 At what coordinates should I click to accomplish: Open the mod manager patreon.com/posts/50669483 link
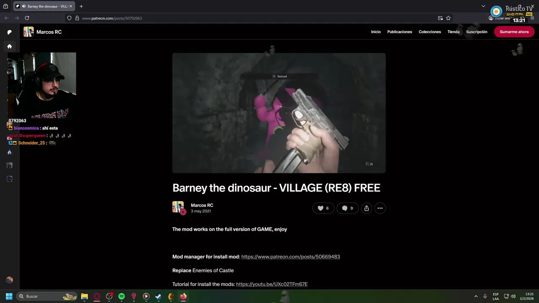291,257
